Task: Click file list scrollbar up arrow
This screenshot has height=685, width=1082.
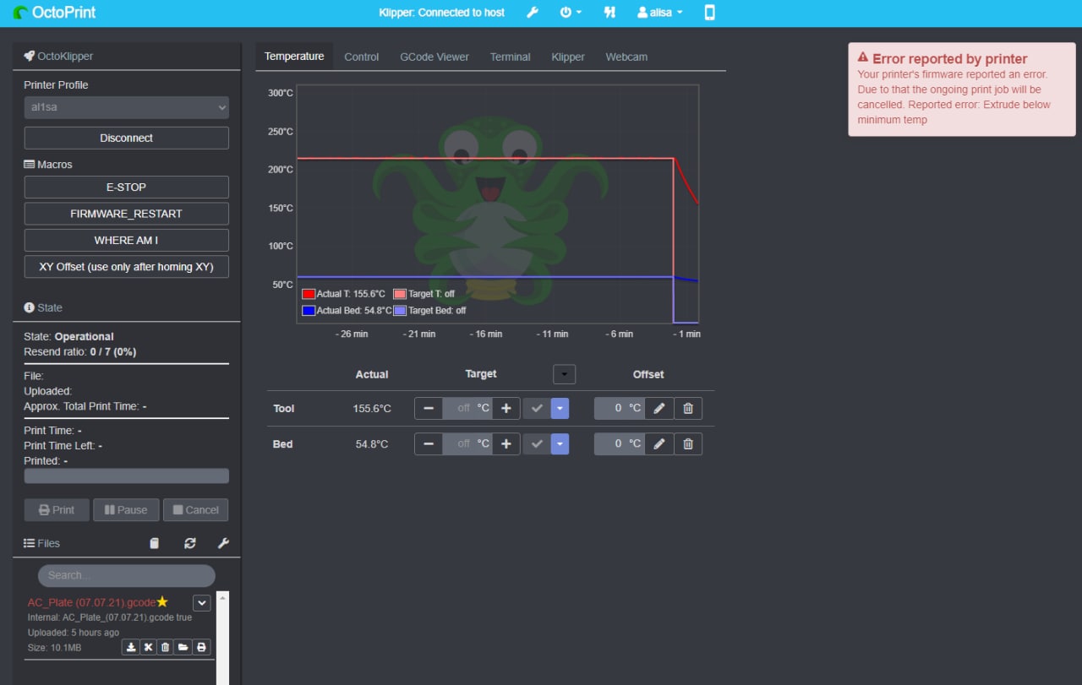Action: [x=223, y=597]
